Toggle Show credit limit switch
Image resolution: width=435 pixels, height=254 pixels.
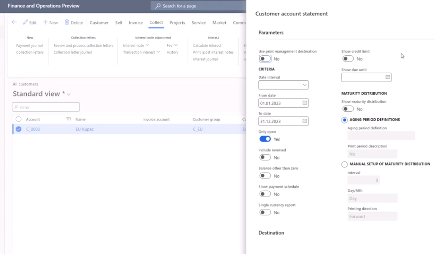pos(348,59)
